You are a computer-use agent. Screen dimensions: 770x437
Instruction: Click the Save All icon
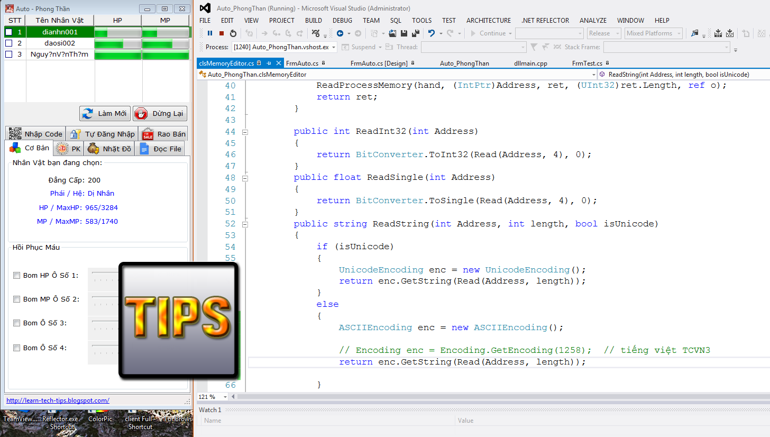[415, 33]
